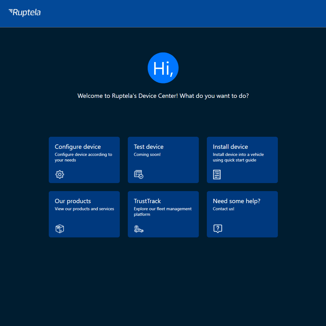Screen dimensions: 326x326
Task: Click the document icon on Install device
Action: click(x=217, y=174)
